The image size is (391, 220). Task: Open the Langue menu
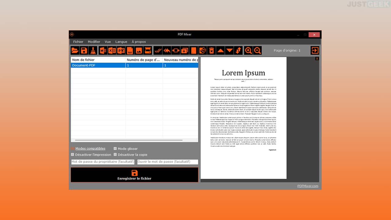click(x=121, y=42)
